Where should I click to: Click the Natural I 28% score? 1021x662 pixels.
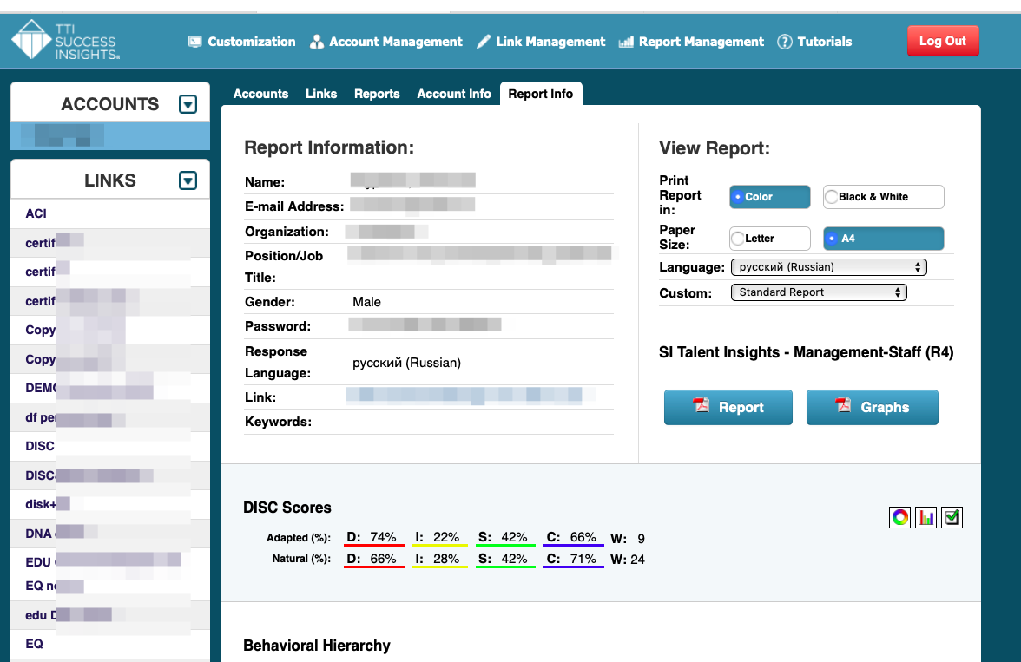(x=439, y=559)
